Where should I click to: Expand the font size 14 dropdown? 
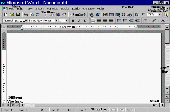click(67, 21)
